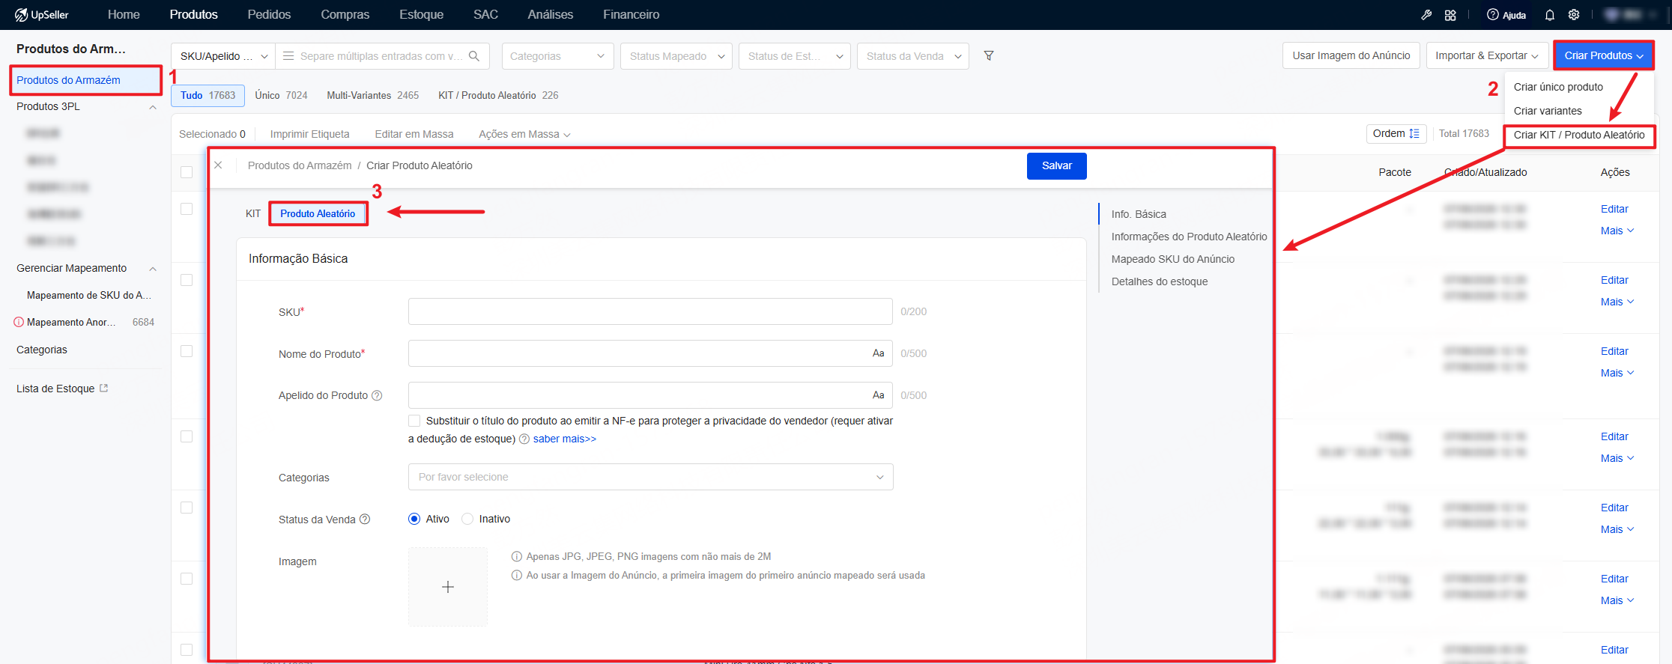Click the info icon beside JPG, JPEG, PNG note

click(x=517, y=557)
